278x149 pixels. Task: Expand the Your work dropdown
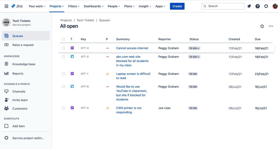click(x=37, y=6)
